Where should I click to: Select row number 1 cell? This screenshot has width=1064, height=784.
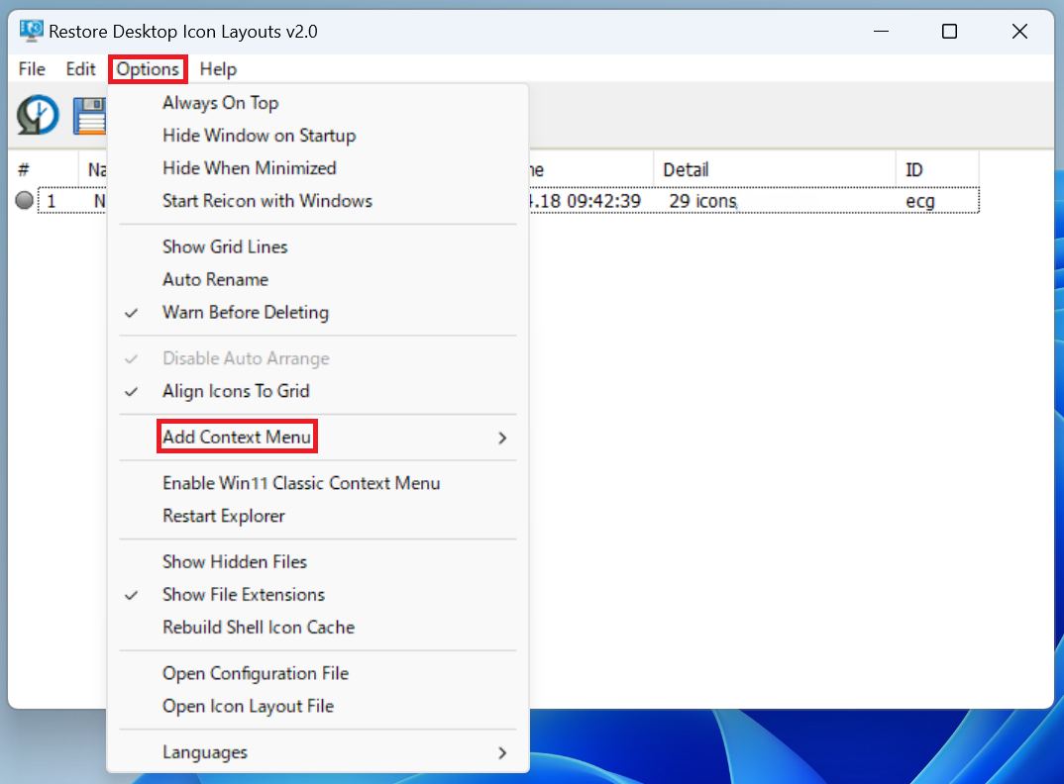(52, 201)
